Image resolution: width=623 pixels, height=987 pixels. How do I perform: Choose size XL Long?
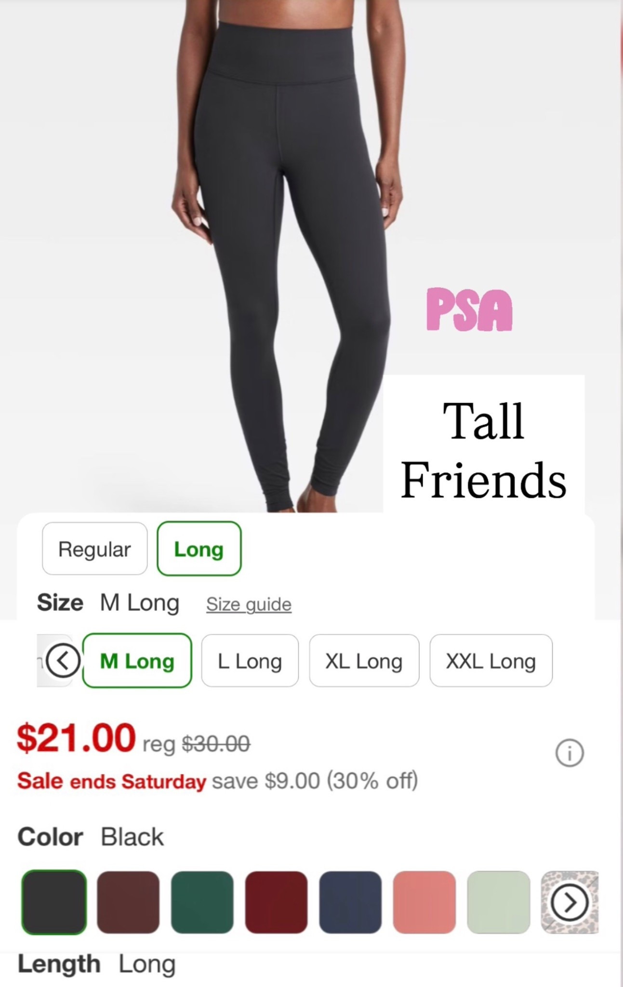tap(364, 661)
